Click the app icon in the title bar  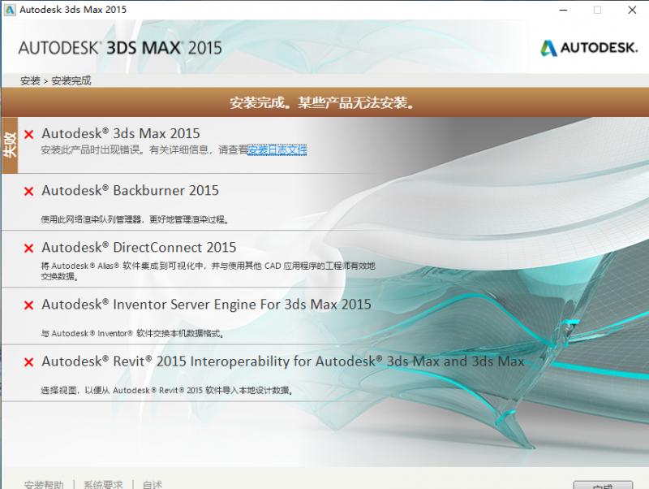(10, 10)
